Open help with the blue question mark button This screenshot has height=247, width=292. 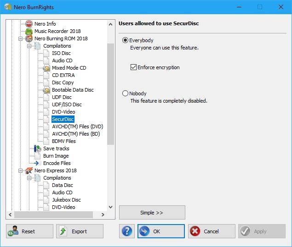127,231
